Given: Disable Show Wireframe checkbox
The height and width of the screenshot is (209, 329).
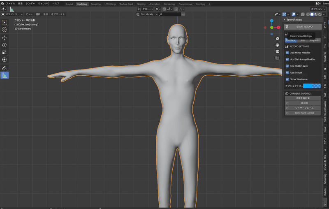Looking at the screenshot, I should click(287, 79).
